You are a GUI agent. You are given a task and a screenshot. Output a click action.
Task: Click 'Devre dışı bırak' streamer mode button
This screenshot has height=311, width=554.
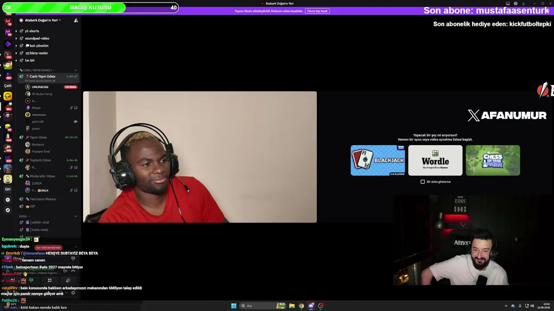(x=318, y=11)
